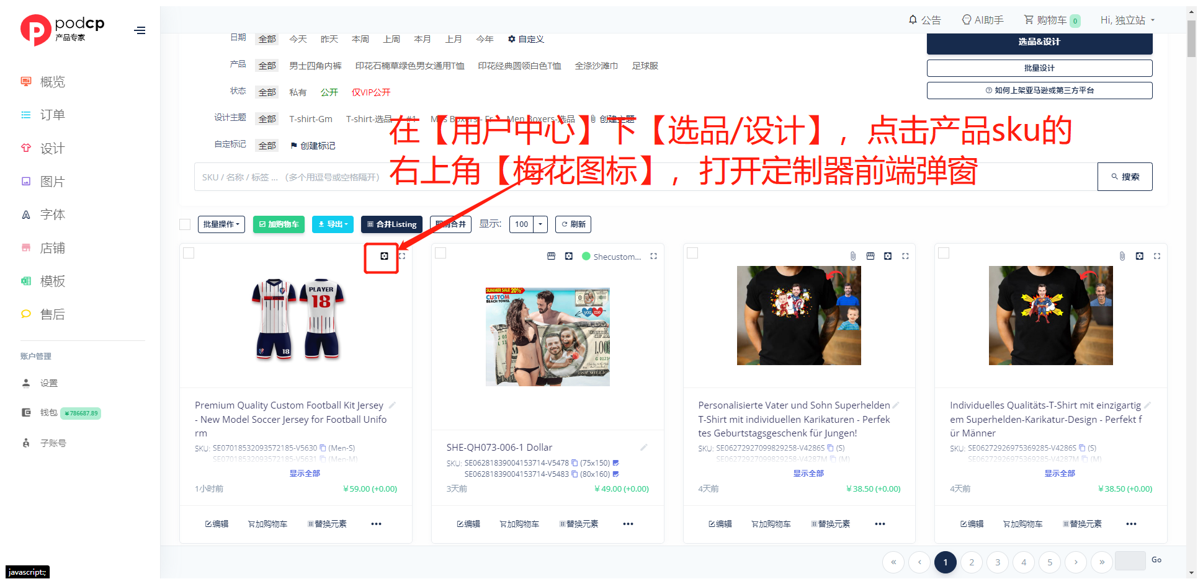
Task: Click the podcp logo
Action: tap(63, 29)
